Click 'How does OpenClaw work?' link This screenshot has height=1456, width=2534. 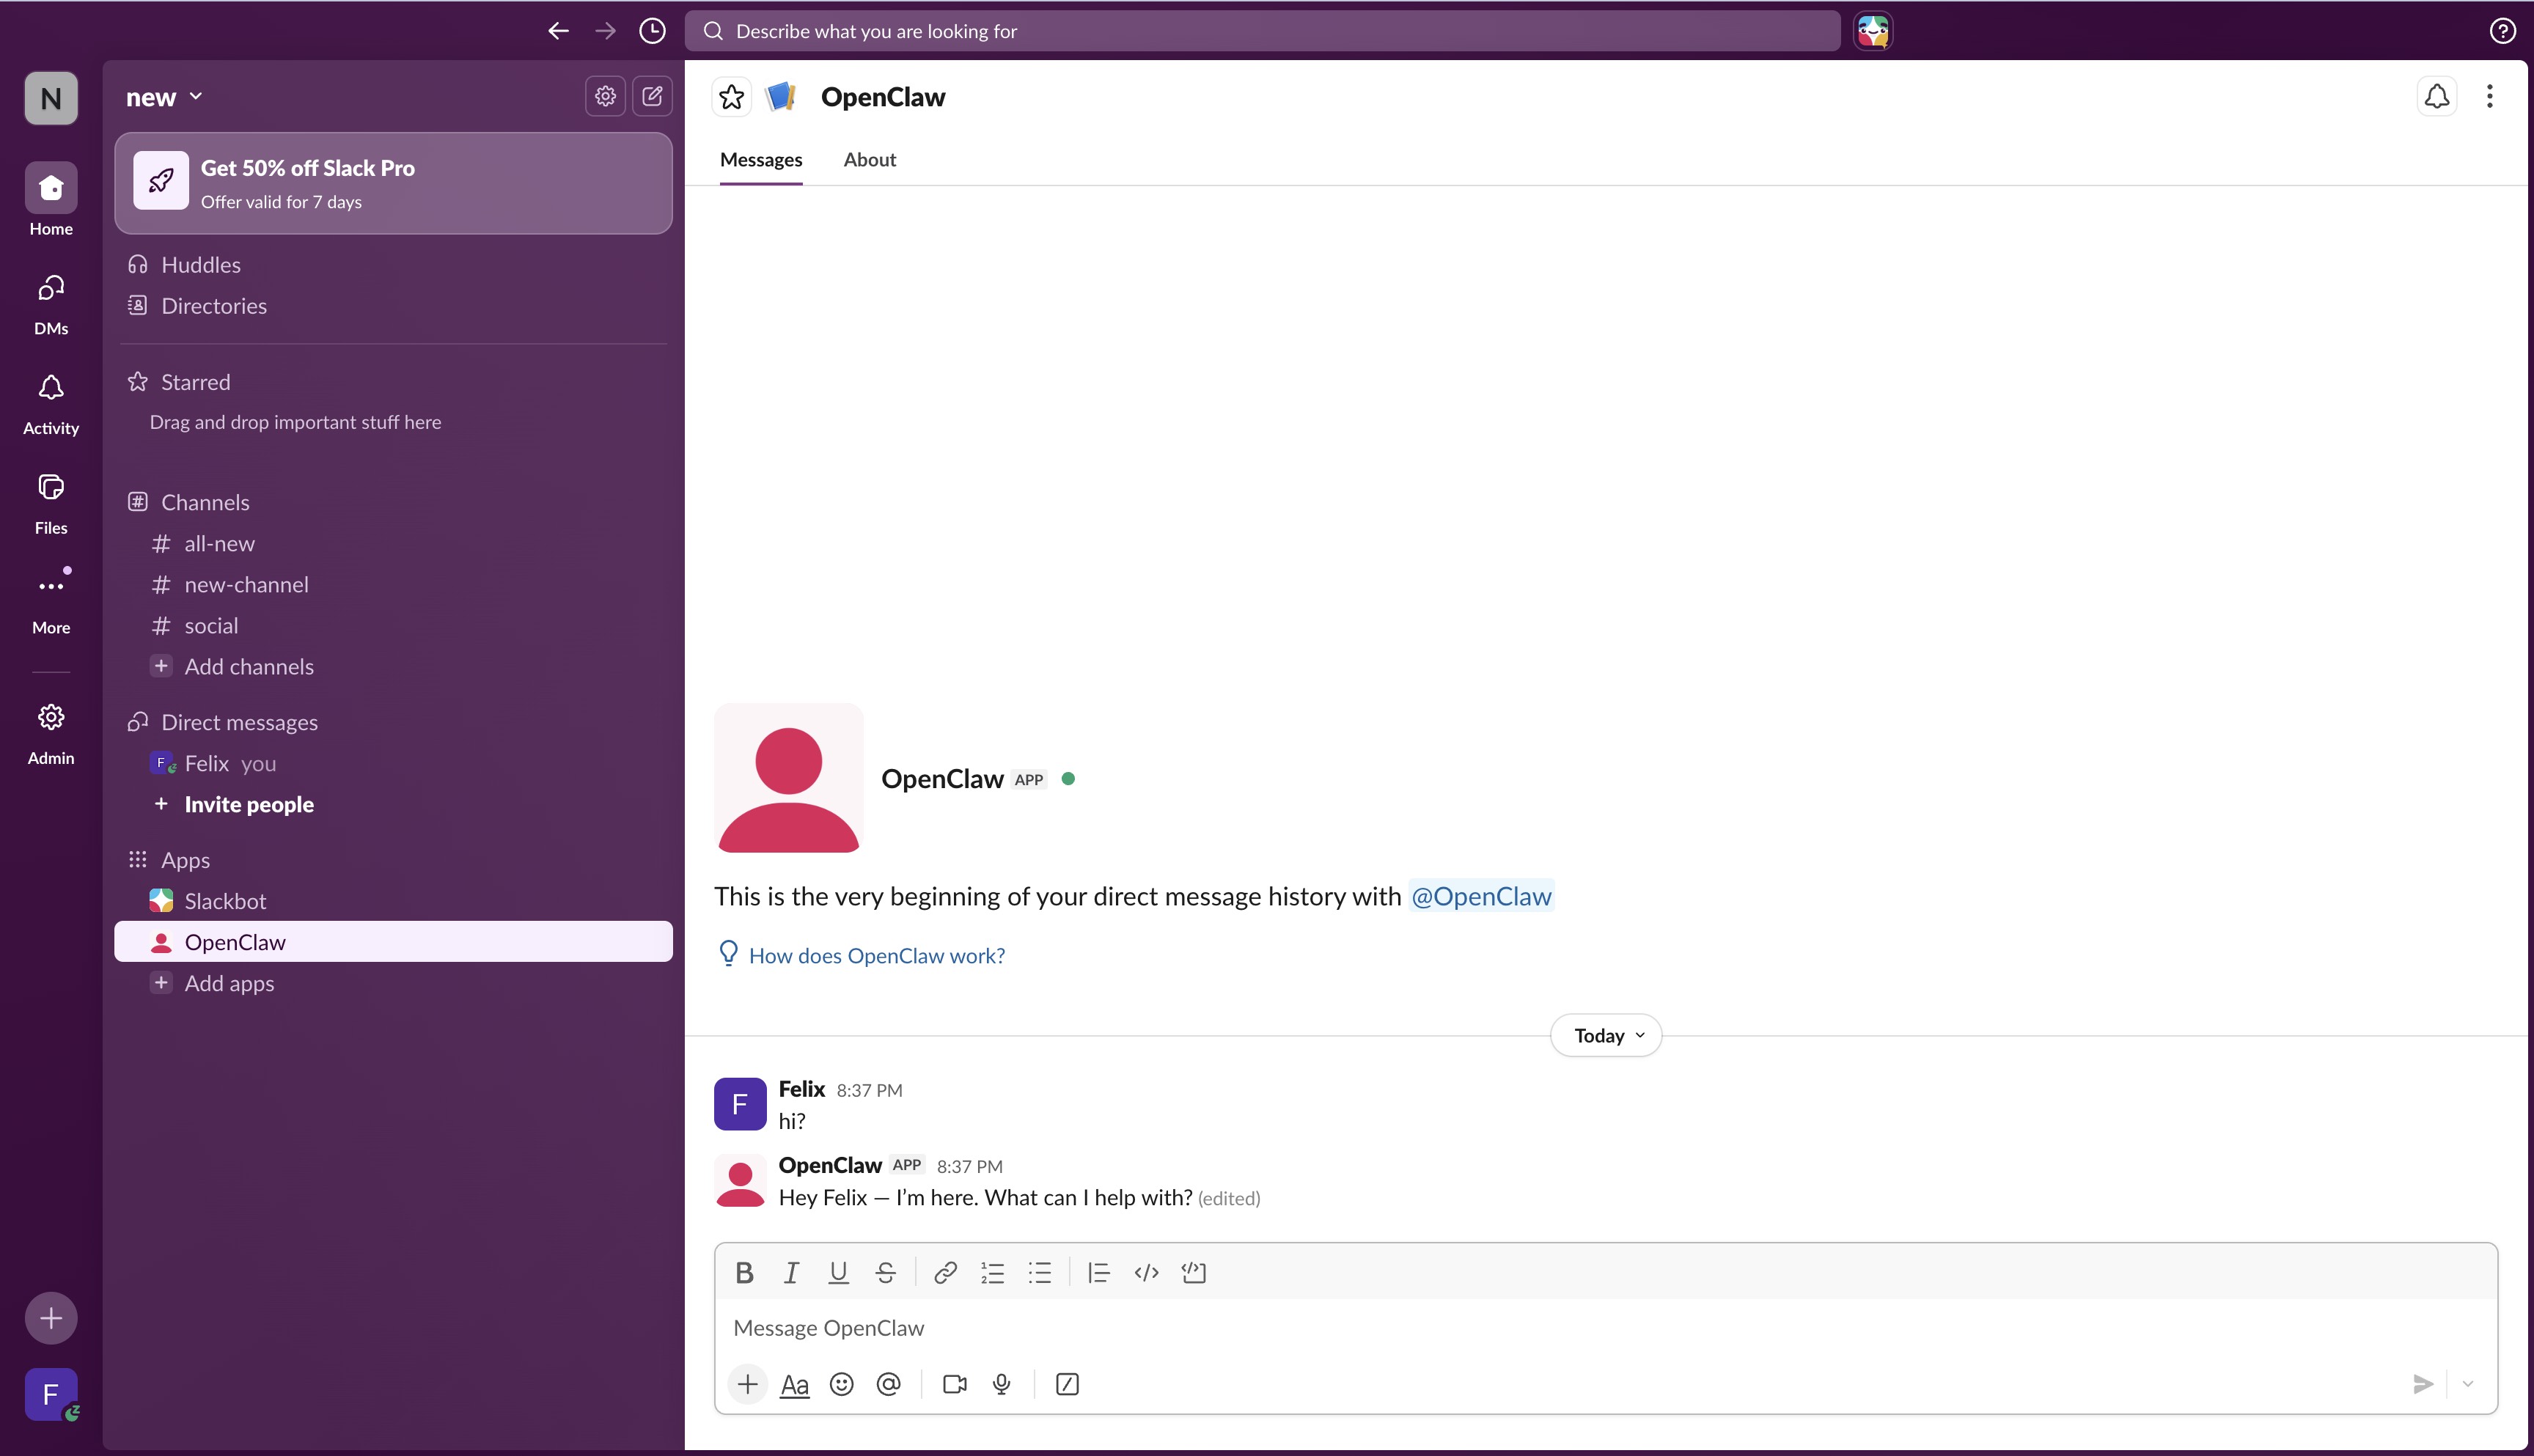876,956
